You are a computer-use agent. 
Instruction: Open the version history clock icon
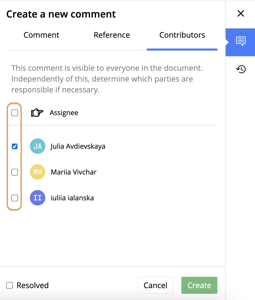(x=241, y=69)
